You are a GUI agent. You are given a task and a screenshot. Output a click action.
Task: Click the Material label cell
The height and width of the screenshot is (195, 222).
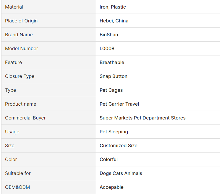(x=14, y=7)
